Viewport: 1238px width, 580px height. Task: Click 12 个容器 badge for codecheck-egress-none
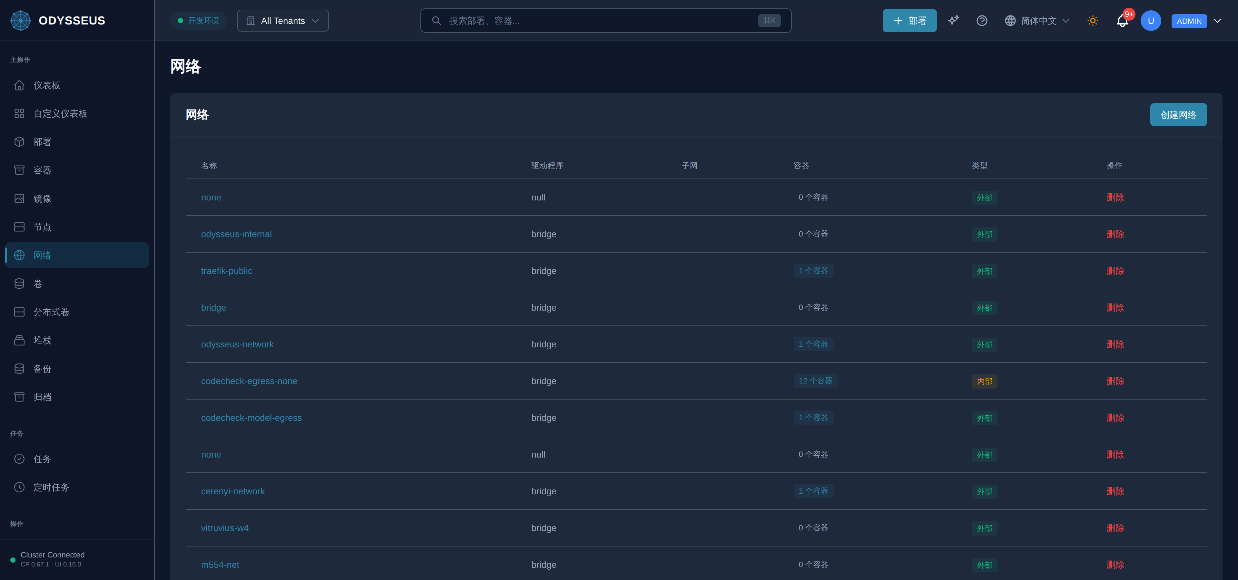point(815,381)
